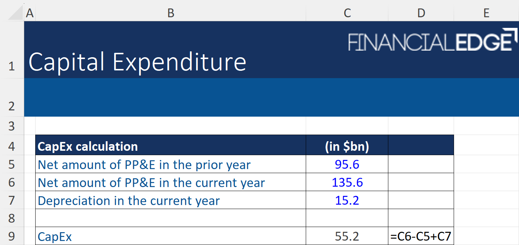The image size is (519, 245).
Task: Click the 55.2 CapEx result cell
Action: click(347, 237)
